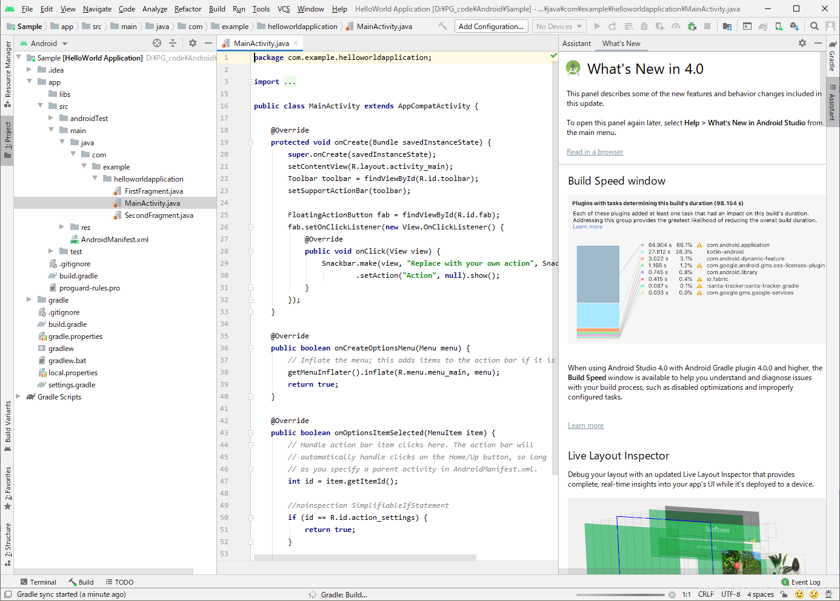Expand the androidTest folder
Screen dimensions: 840x601
click(51, 118)
